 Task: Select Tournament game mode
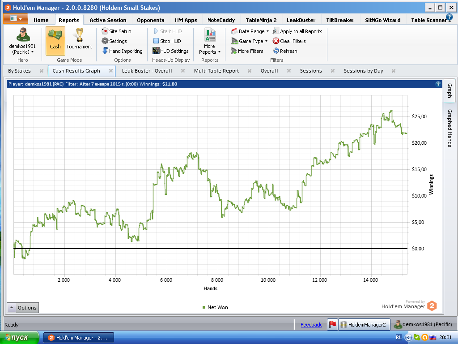click(79, 39)
